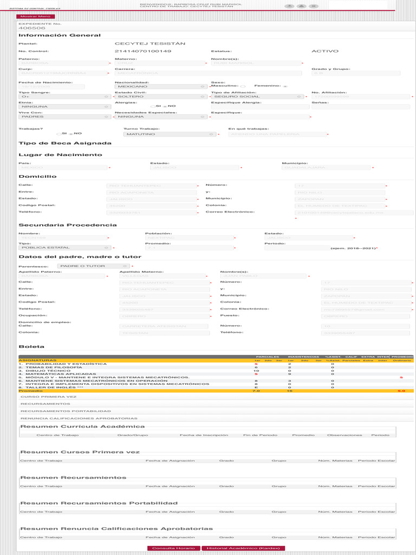The width and height of the screenshot is (416, 555).
Task: Choose SI for Alergias
Action: click(x=153, y=106)
